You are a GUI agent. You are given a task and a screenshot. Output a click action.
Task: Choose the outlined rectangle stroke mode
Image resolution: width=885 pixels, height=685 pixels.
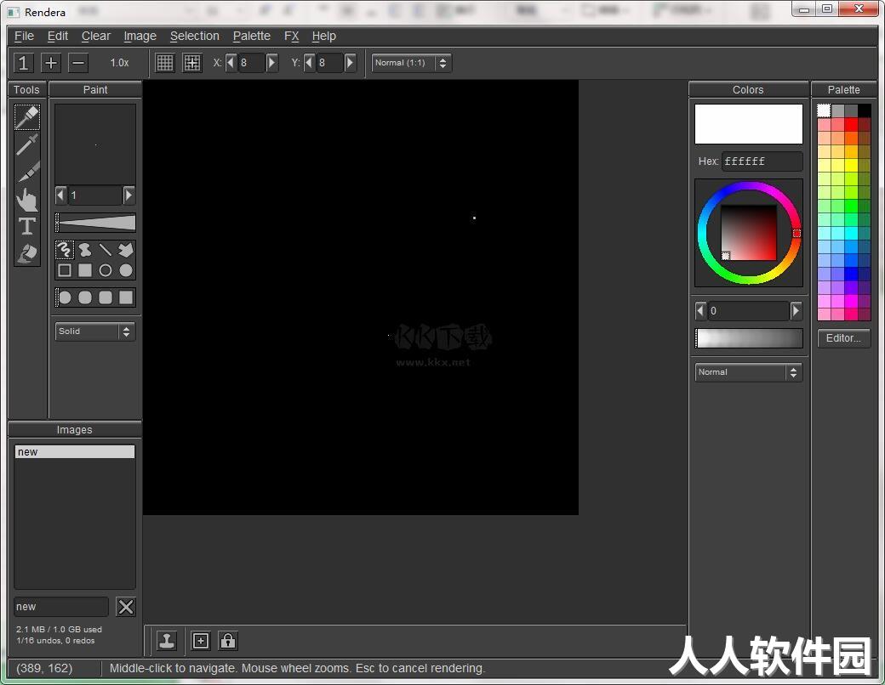point(65,270)
